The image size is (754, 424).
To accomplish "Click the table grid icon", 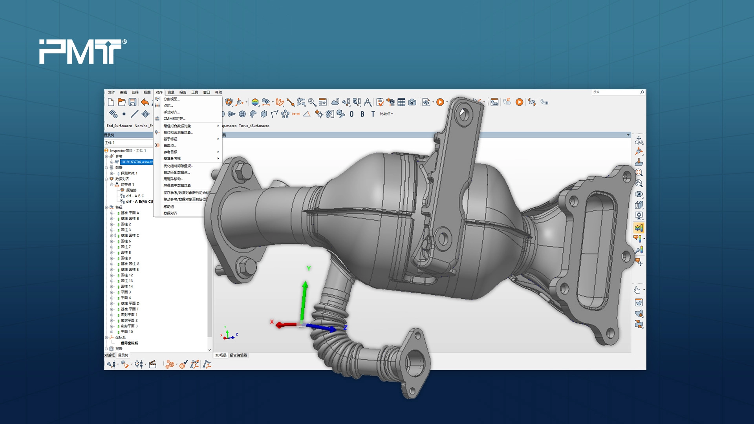I will click(x=401, y=102).
